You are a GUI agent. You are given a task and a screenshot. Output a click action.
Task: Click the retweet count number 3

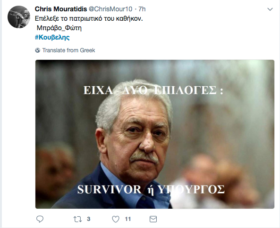pyautogui.click(x=89, y=219)
